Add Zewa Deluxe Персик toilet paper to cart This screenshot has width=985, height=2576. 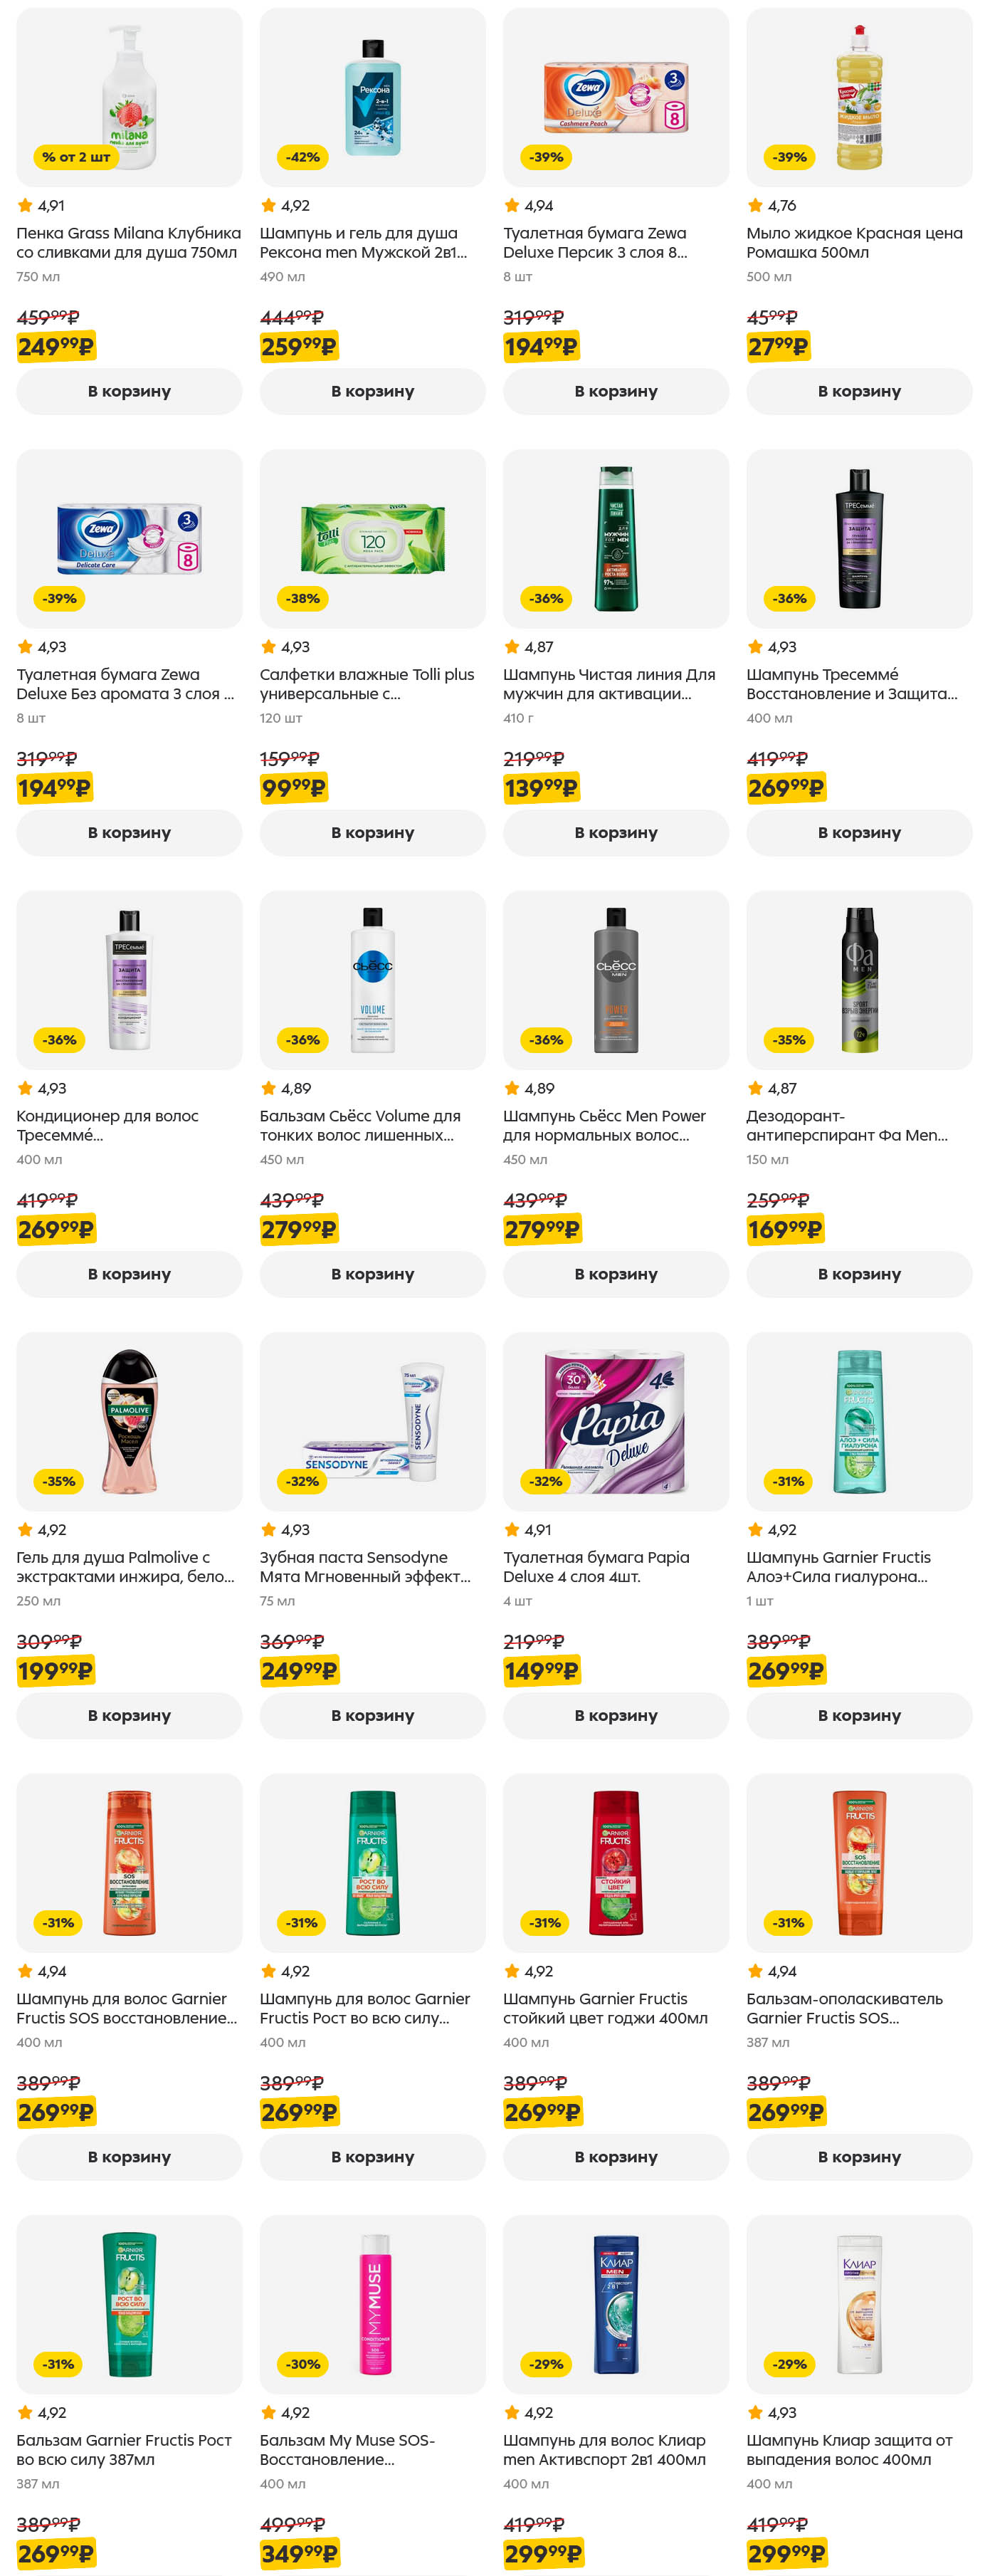615,391
